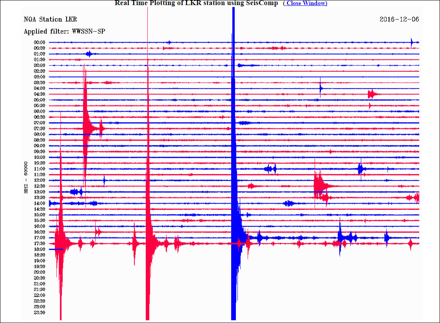Click the 20:00 time row label
The height and width of the screenshot is (323, 440).
click(40, 272)
